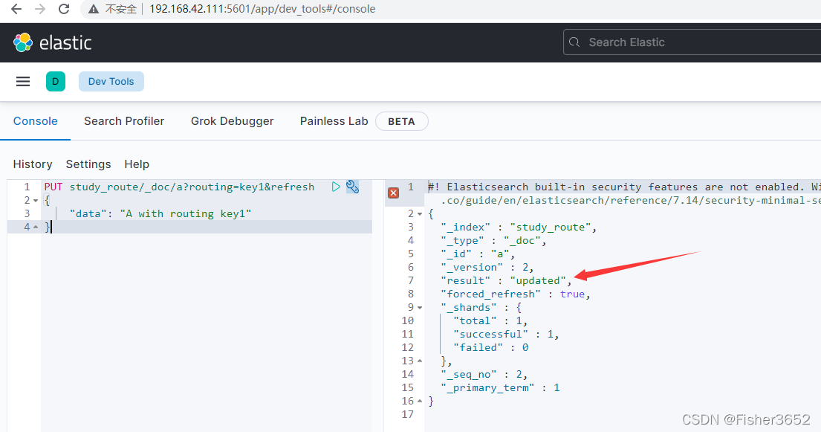Open the Painless Lab tab
This screenshot has height=432, width=821.
pyautogui.click(x=334, y=121)
